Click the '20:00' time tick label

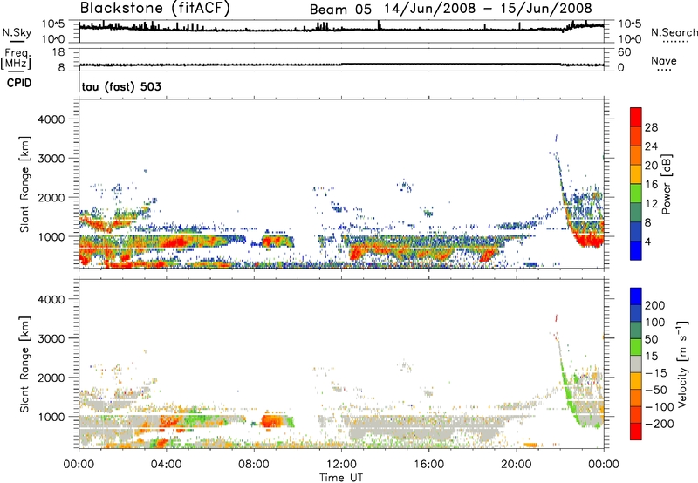click(x=517, y=465)
